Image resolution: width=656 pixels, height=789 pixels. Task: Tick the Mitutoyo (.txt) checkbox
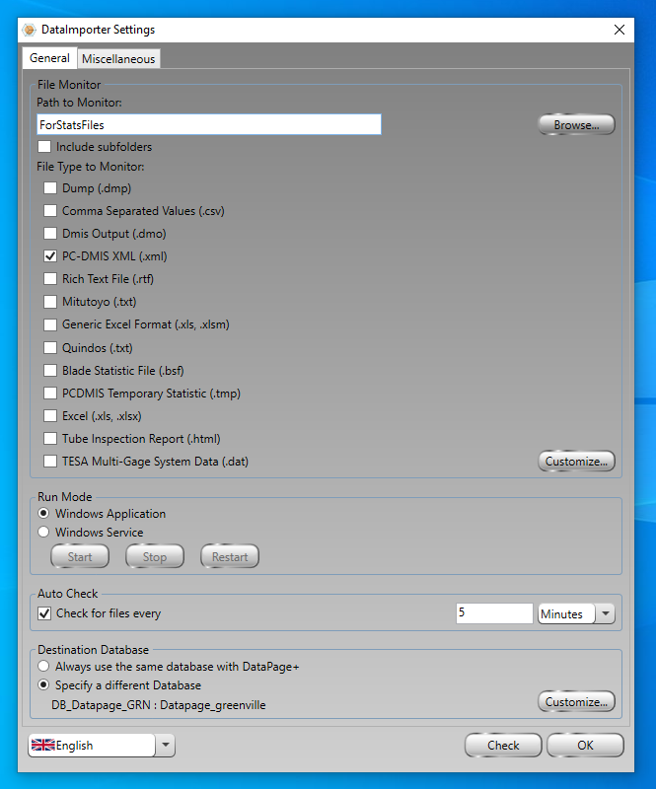click(50, 302)
